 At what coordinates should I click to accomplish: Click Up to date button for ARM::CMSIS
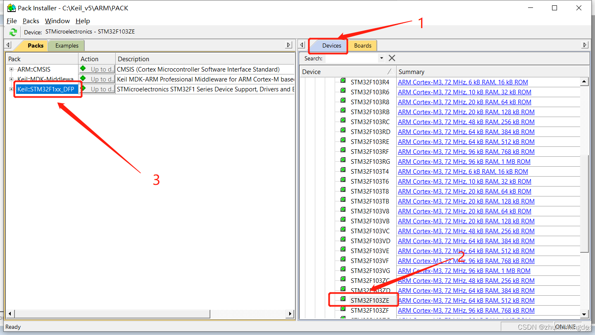pyautogui.click(x=97, y=69)
